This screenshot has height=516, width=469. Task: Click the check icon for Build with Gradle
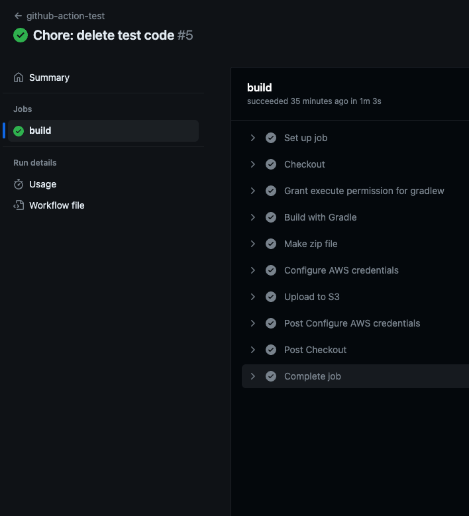click(271, 217)
